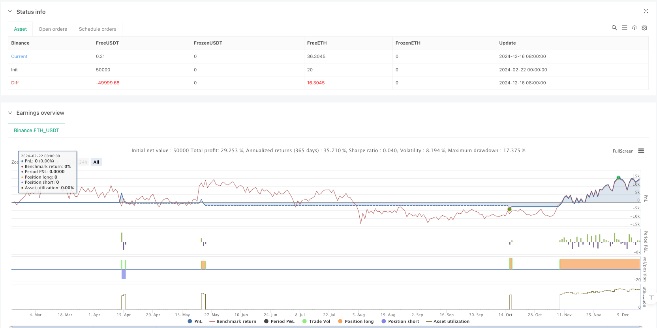Collapse the Earnings overview section chevron
Image resolution: width=657 pixels, height=328 pixels.
10,113
